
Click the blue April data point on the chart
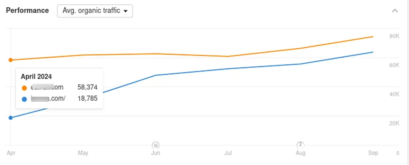coord(11,118)
